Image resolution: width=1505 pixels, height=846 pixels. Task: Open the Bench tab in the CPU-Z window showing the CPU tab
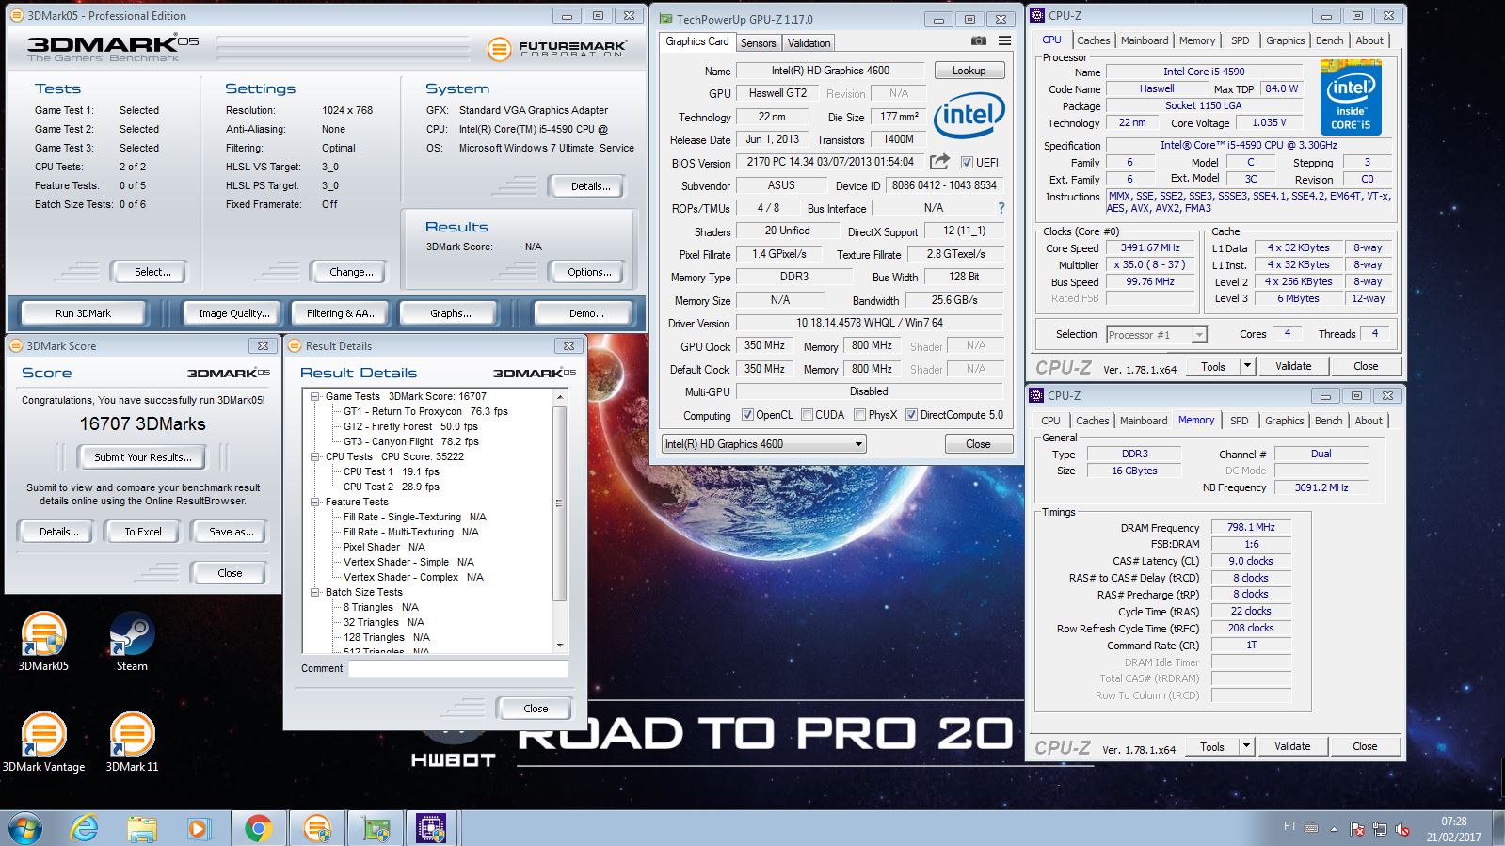click(1329, 40)
